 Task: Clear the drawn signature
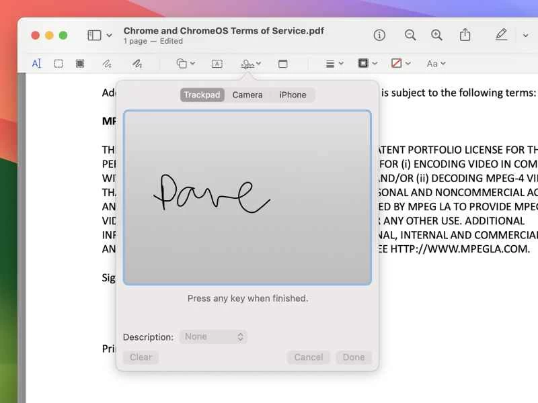[x=141, y=357]
